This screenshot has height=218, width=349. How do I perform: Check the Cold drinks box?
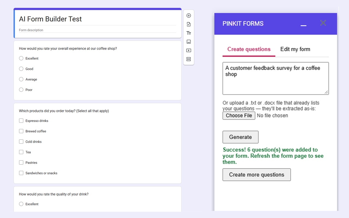click(21, 142)
